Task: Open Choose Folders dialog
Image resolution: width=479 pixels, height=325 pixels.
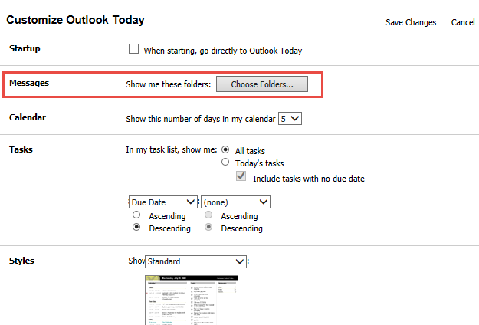Action: (x=262, y=84)
